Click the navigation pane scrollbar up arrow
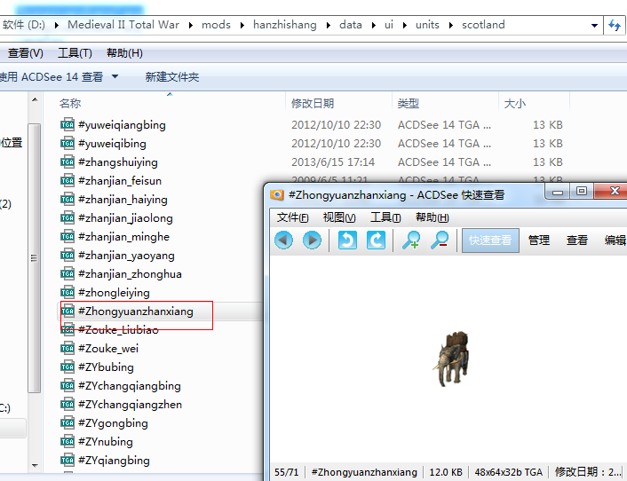 coord(35,99)
